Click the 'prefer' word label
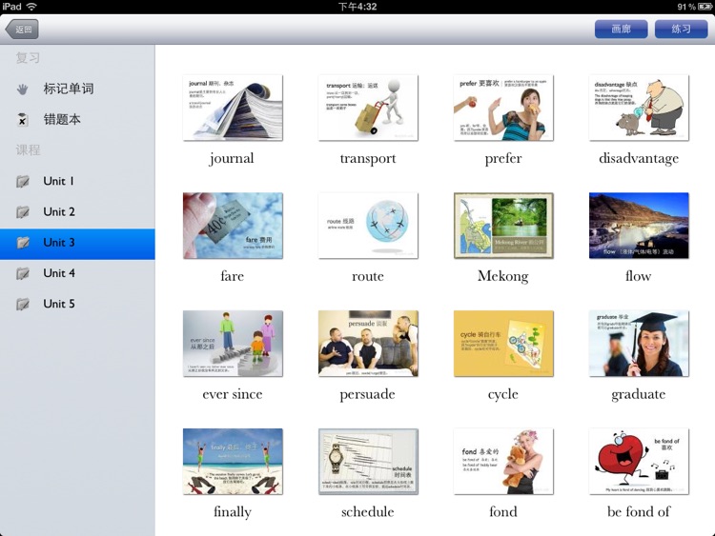The width and height of the screenshot is (715, 536). [x=503, y=159]
